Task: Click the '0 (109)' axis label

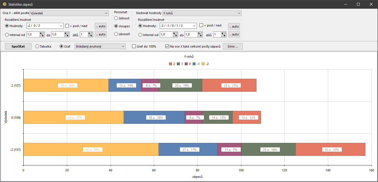Action: (16, 118)
